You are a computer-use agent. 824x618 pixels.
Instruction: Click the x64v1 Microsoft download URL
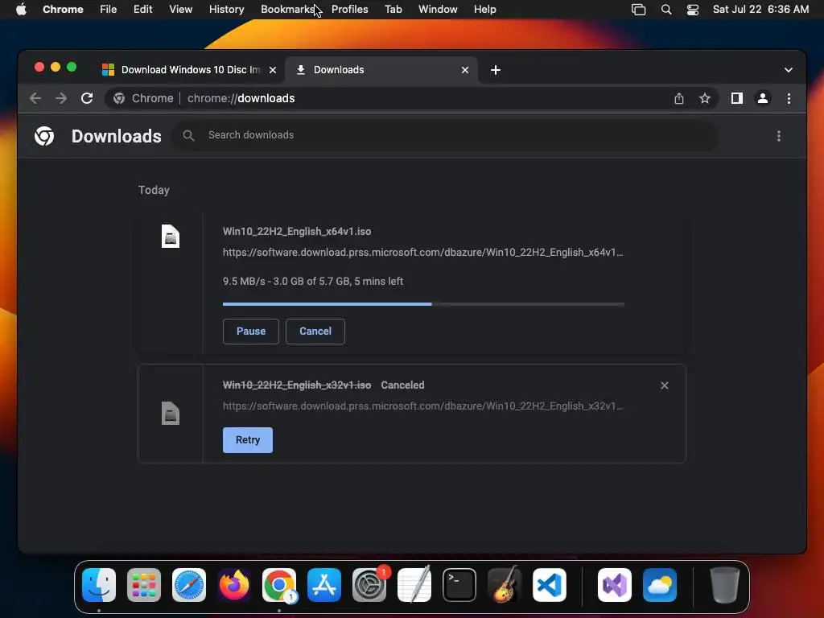[422, 252]
